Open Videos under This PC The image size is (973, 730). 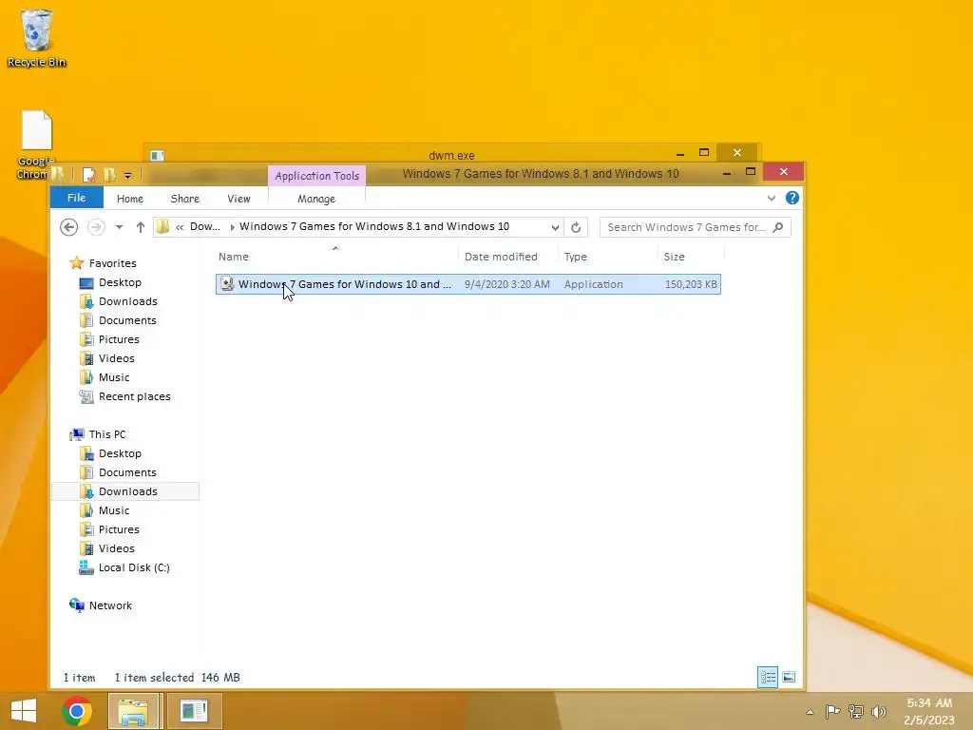[x=116, y=548]
